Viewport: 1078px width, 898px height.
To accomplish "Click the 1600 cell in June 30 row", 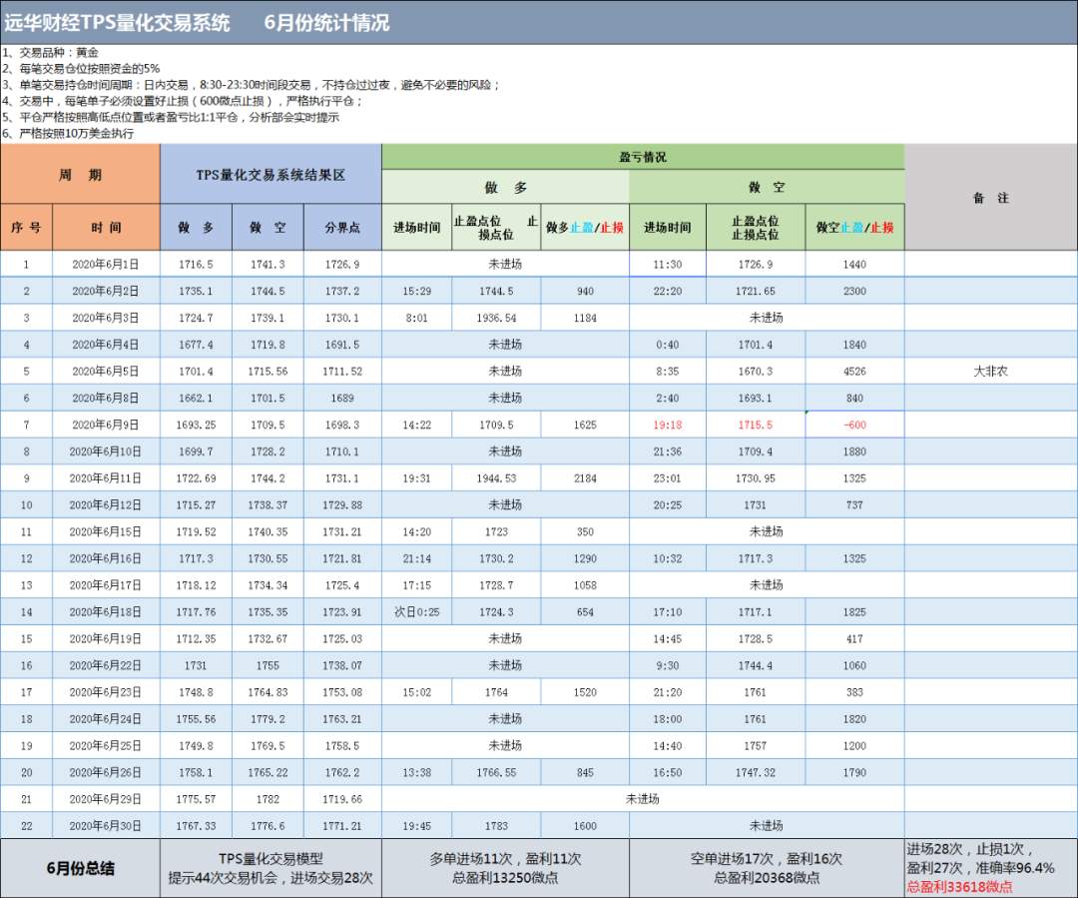I will pos(585,826).
